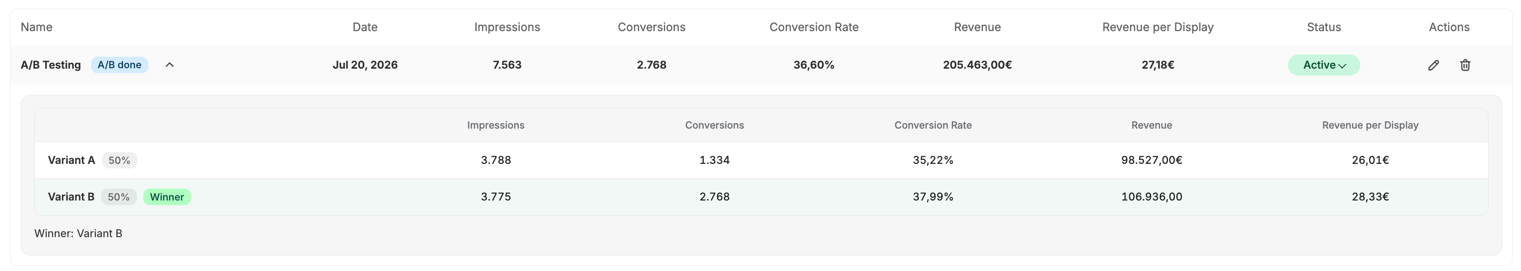1521x271 pixels.
Task: Click the A/B done badge
Action: (x=119, y=65)
